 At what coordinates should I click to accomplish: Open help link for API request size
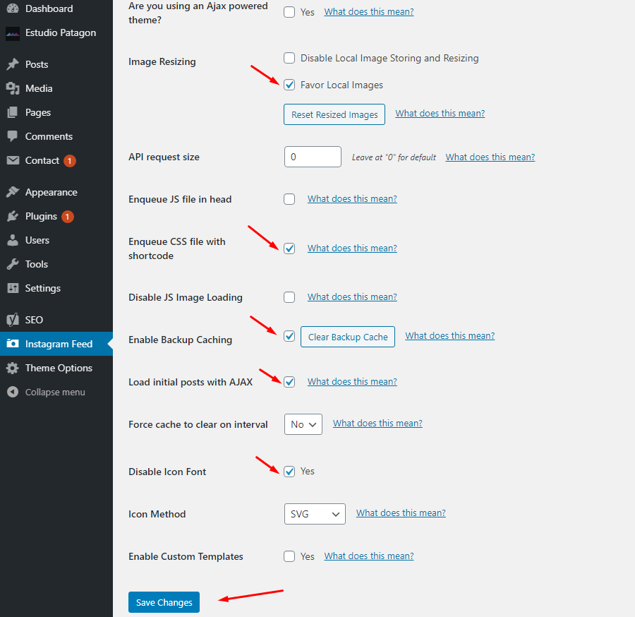tap(490, 157)
